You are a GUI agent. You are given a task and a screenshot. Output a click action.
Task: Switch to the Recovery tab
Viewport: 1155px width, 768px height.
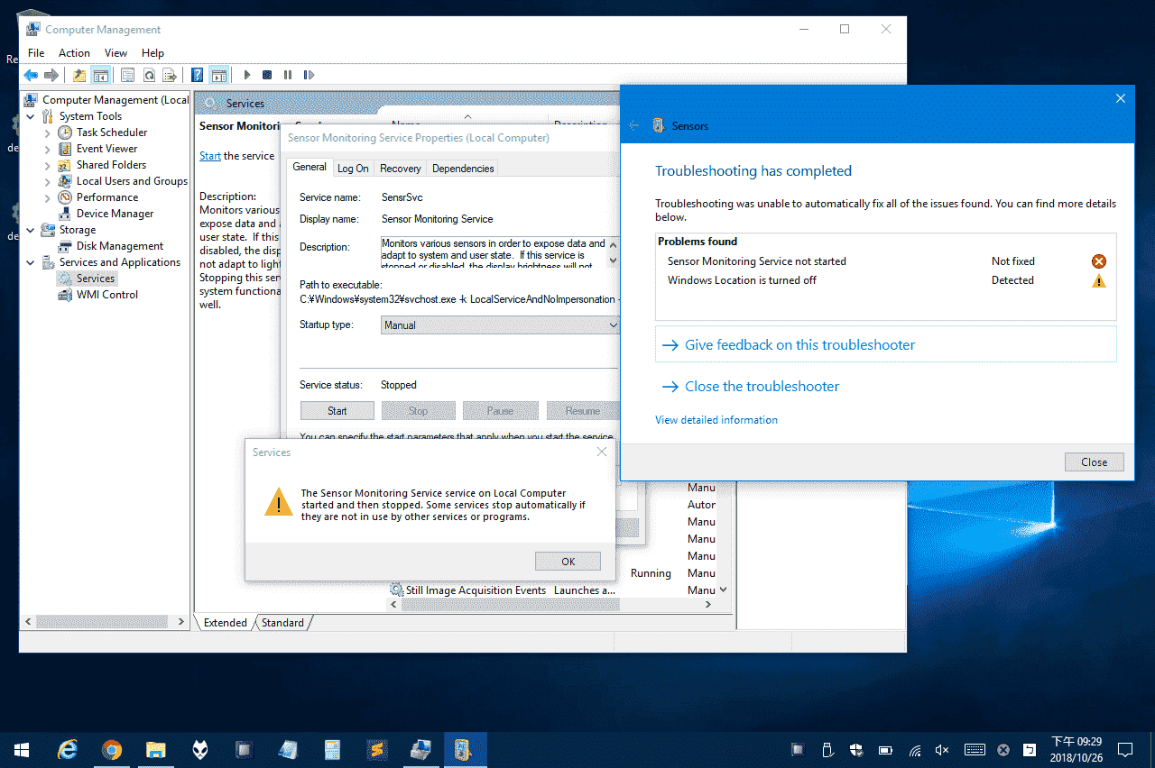point(401,169)
